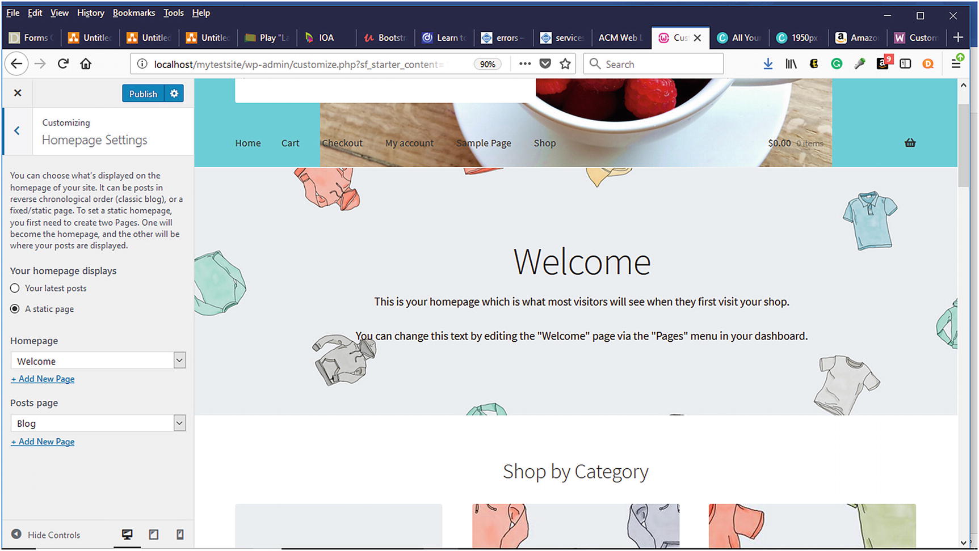979x551 pixels.
Task: Click the preview scrollbar up arrow
Action: pos(963,85)
